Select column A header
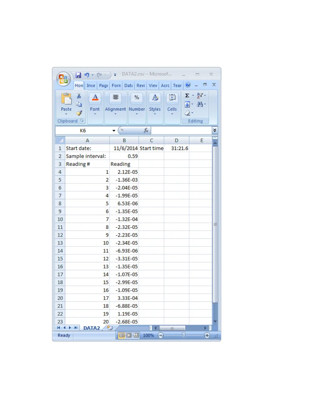The width and height of the screenshot is (321, 416). tap(87, 141)
